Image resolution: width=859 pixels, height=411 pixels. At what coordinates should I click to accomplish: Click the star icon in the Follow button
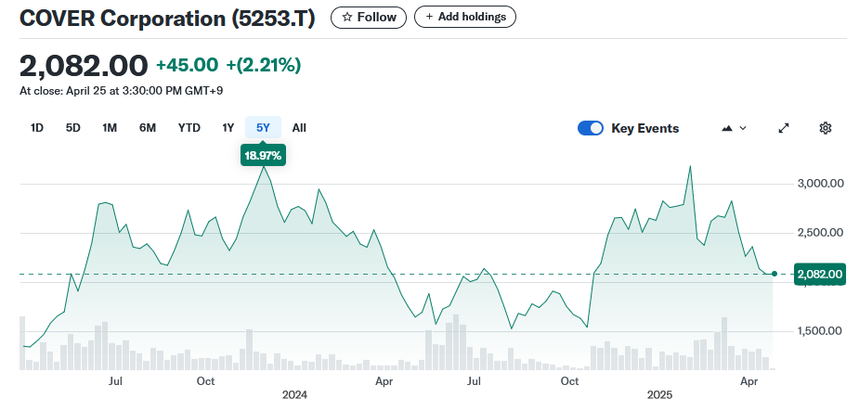coord(346,17)
